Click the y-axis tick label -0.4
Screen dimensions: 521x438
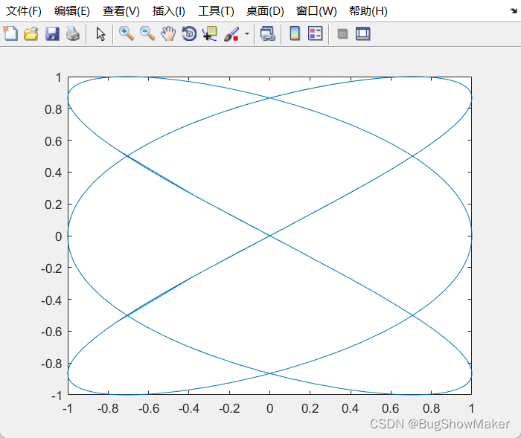coord(51,300)
